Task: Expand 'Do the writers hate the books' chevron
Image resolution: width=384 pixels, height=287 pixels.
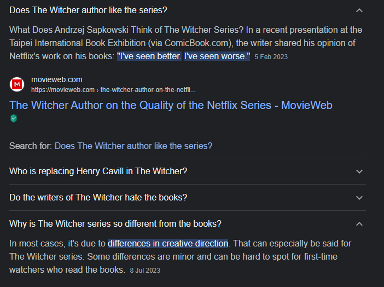Action: (x=359, y=198)
